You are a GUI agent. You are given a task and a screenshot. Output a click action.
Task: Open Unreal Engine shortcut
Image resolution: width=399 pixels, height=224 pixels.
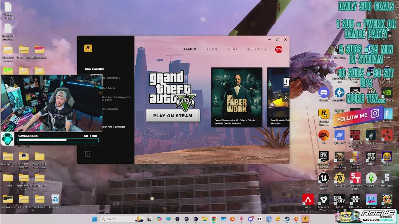pos(324,181)
